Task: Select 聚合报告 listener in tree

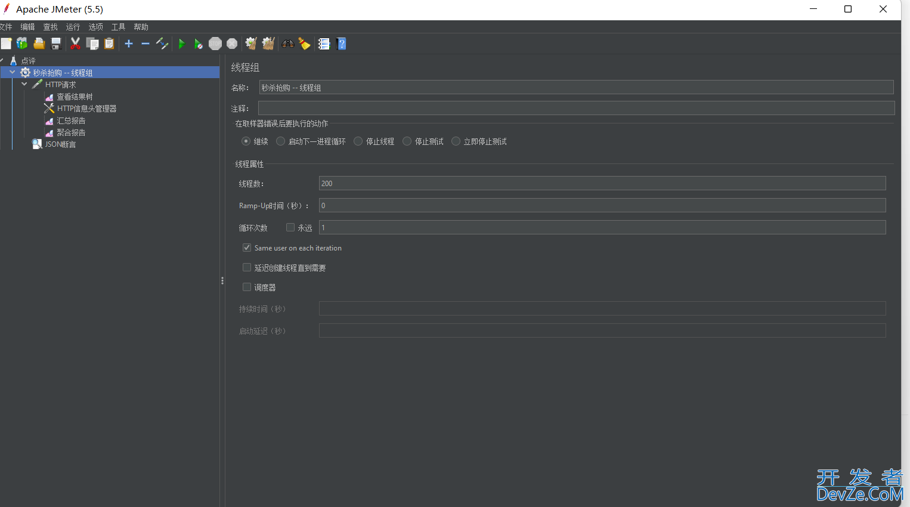Action: [71, 132]
